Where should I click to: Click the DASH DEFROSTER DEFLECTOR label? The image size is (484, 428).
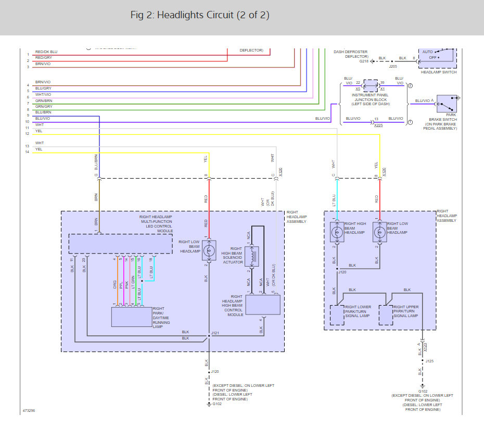click(x=351, y=54)
